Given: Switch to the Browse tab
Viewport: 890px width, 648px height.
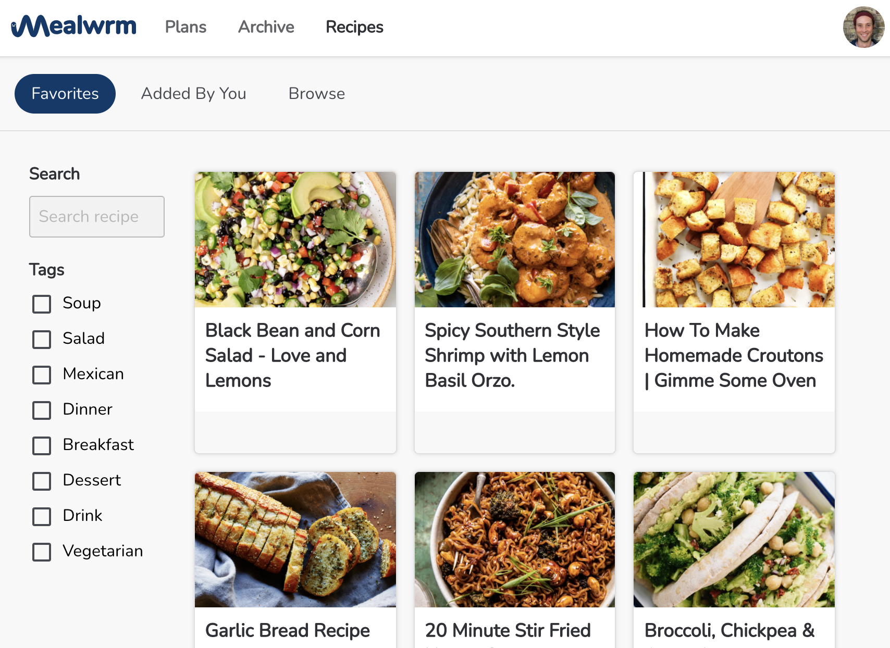Looking at the screenshot, I should point(316,94).
